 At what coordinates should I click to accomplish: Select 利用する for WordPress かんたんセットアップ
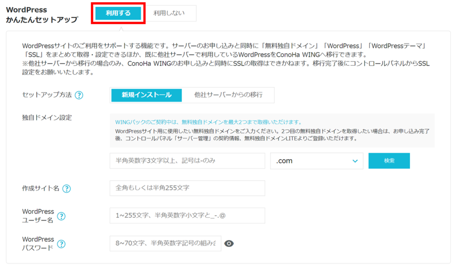118,13
